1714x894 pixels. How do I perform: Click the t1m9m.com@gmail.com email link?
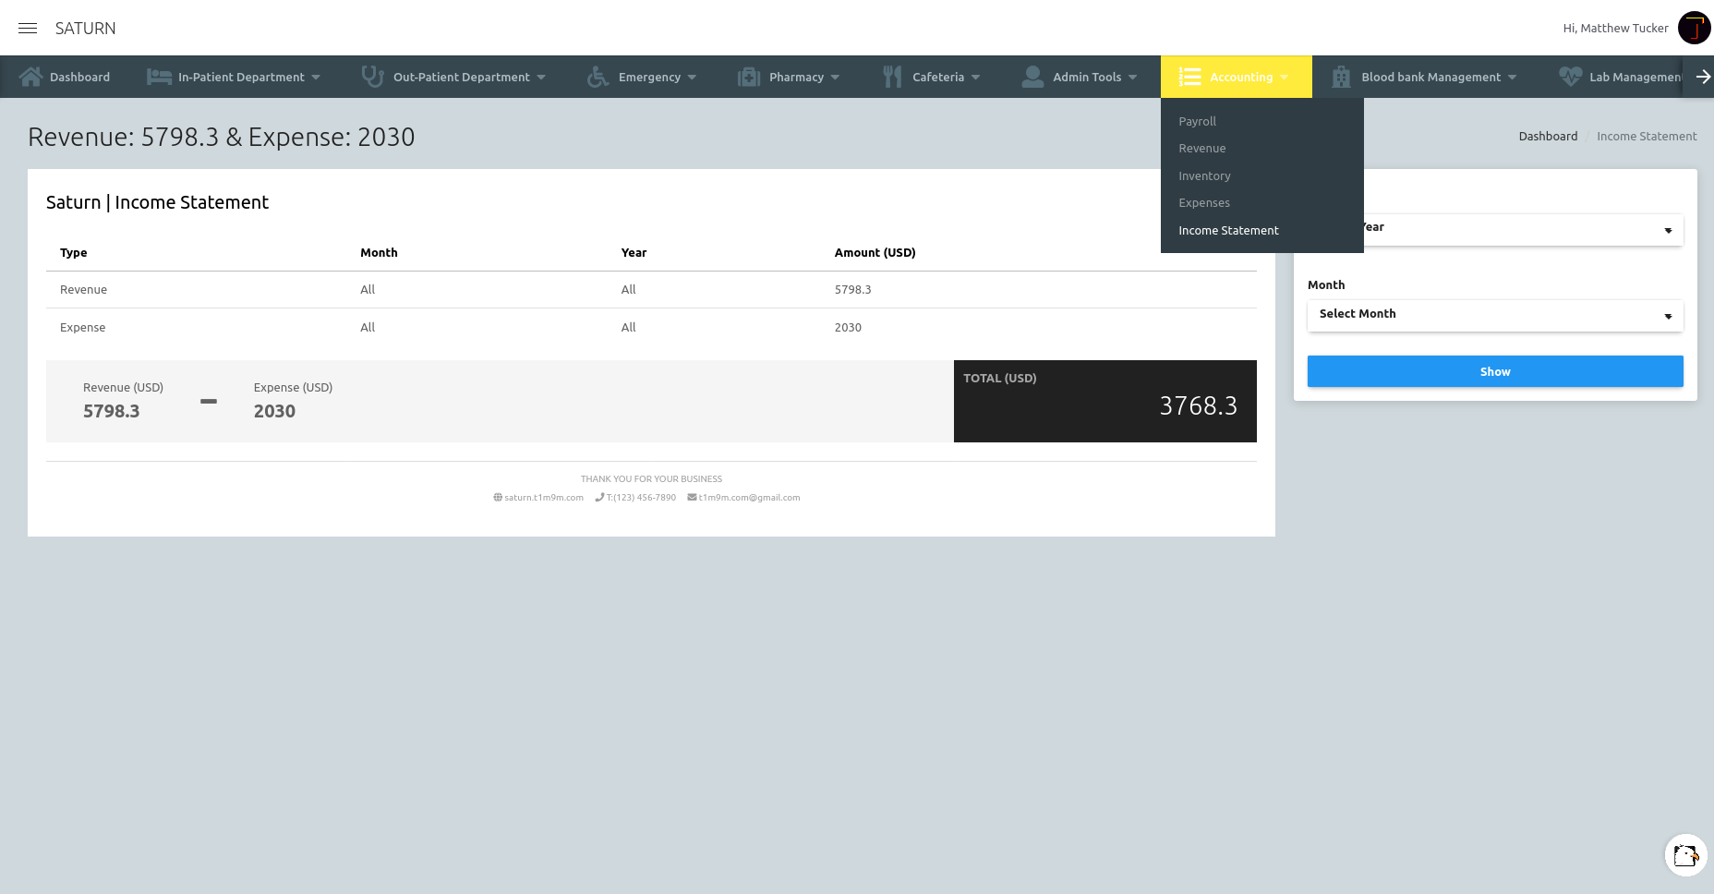748,497
